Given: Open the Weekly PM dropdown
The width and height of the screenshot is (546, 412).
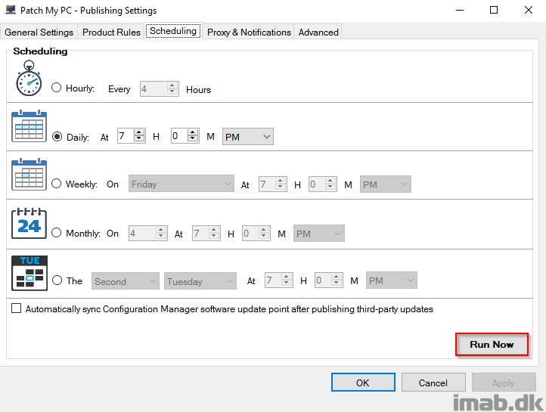Looking at the screenshot, I should tap(386, 184).
